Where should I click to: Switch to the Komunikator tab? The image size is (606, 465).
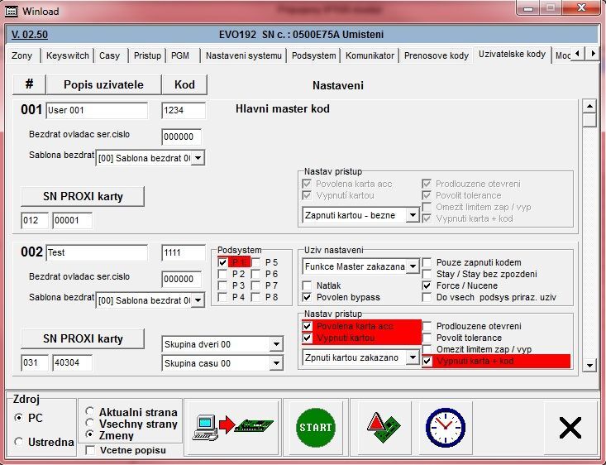[x=370, y=55]
